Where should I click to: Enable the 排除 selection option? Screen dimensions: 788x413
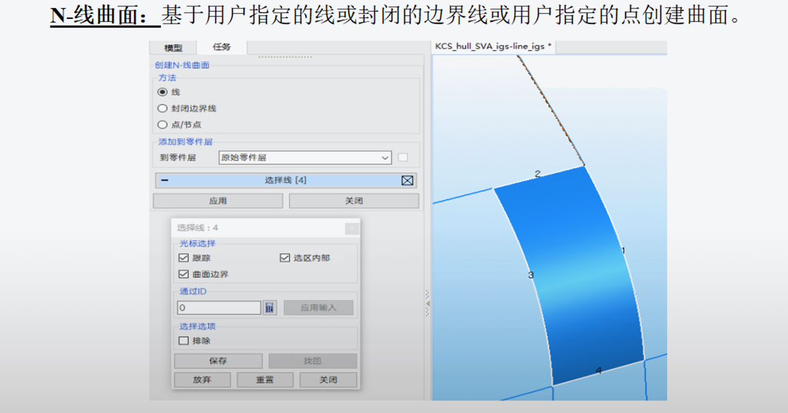point(184,341)
